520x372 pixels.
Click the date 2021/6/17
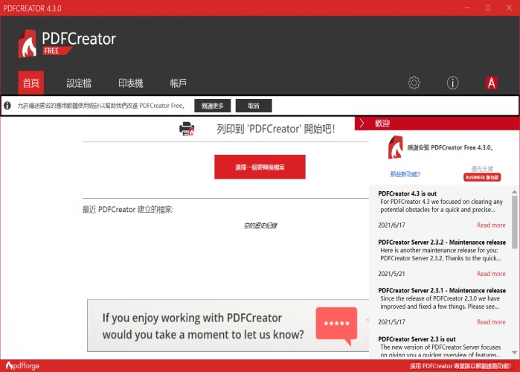(x=391, y=225)
